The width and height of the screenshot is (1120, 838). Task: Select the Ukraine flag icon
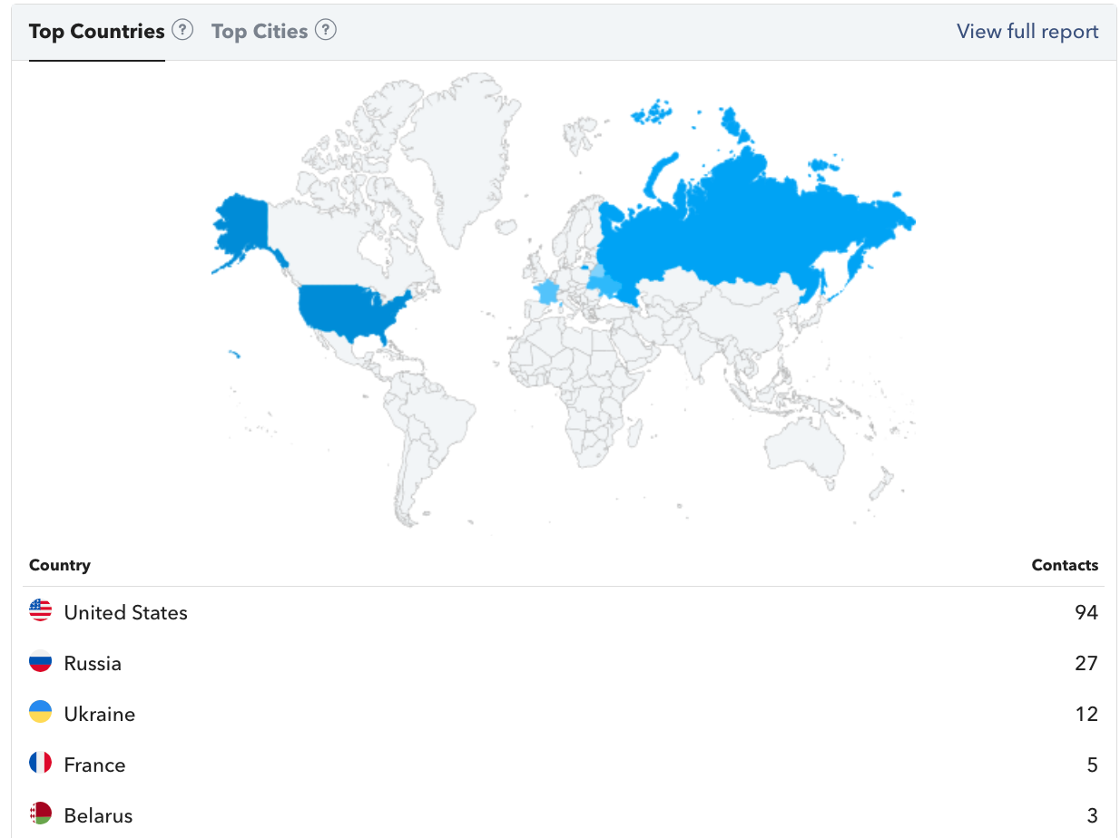coord(41,712)
